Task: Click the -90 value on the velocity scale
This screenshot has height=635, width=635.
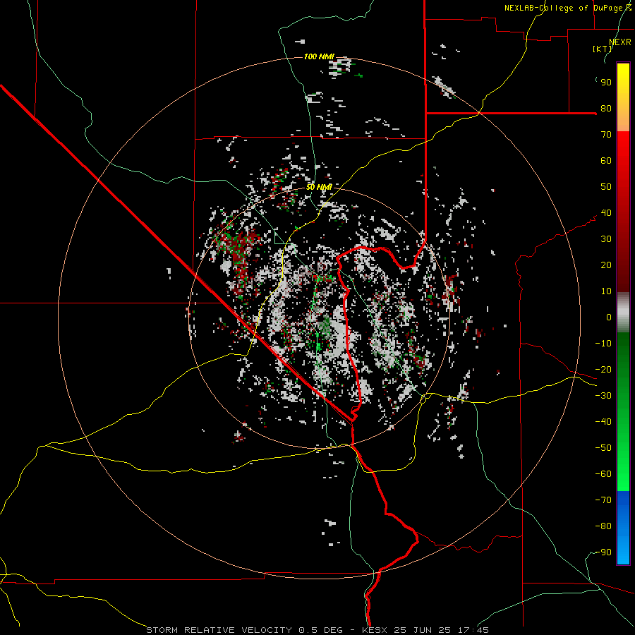Action: (x=603, y=552)
